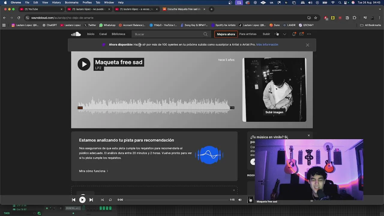Skip to previous track in bottom player
Screen dimensions: 384x216
coord(73,200)
